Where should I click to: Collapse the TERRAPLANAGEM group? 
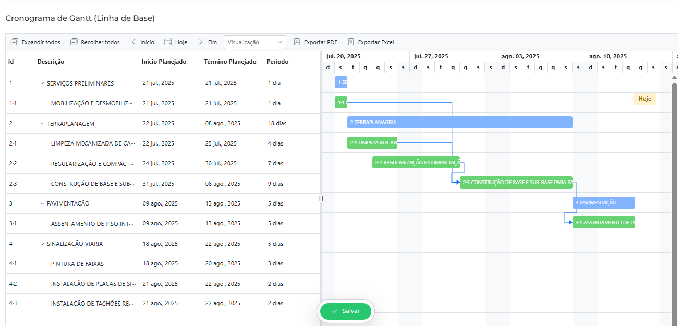pos(42,124)
